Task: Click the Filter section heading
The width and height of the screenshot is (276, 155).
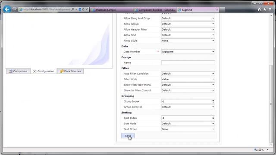Action: pos(125,68)
